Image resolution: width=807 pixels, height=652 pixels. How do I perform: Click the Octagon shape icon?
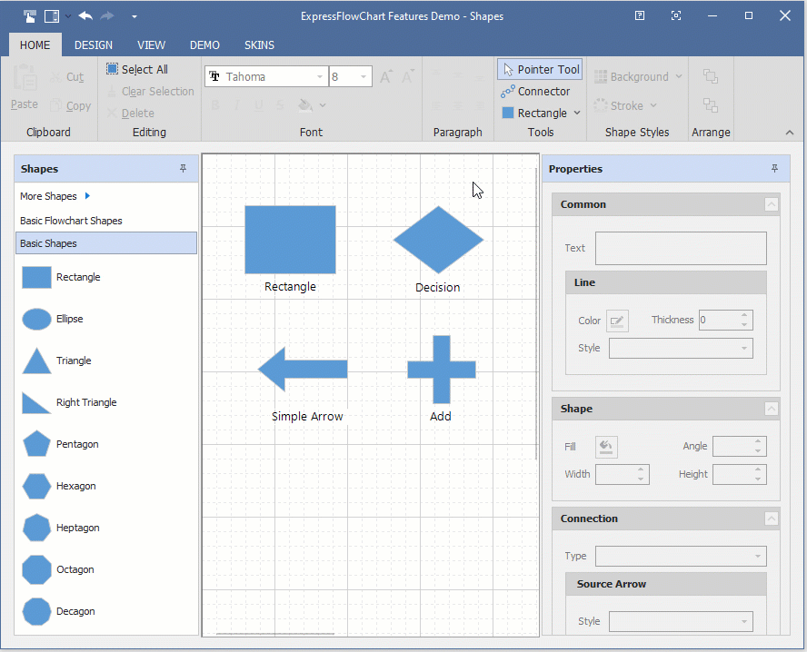point(36,569)
